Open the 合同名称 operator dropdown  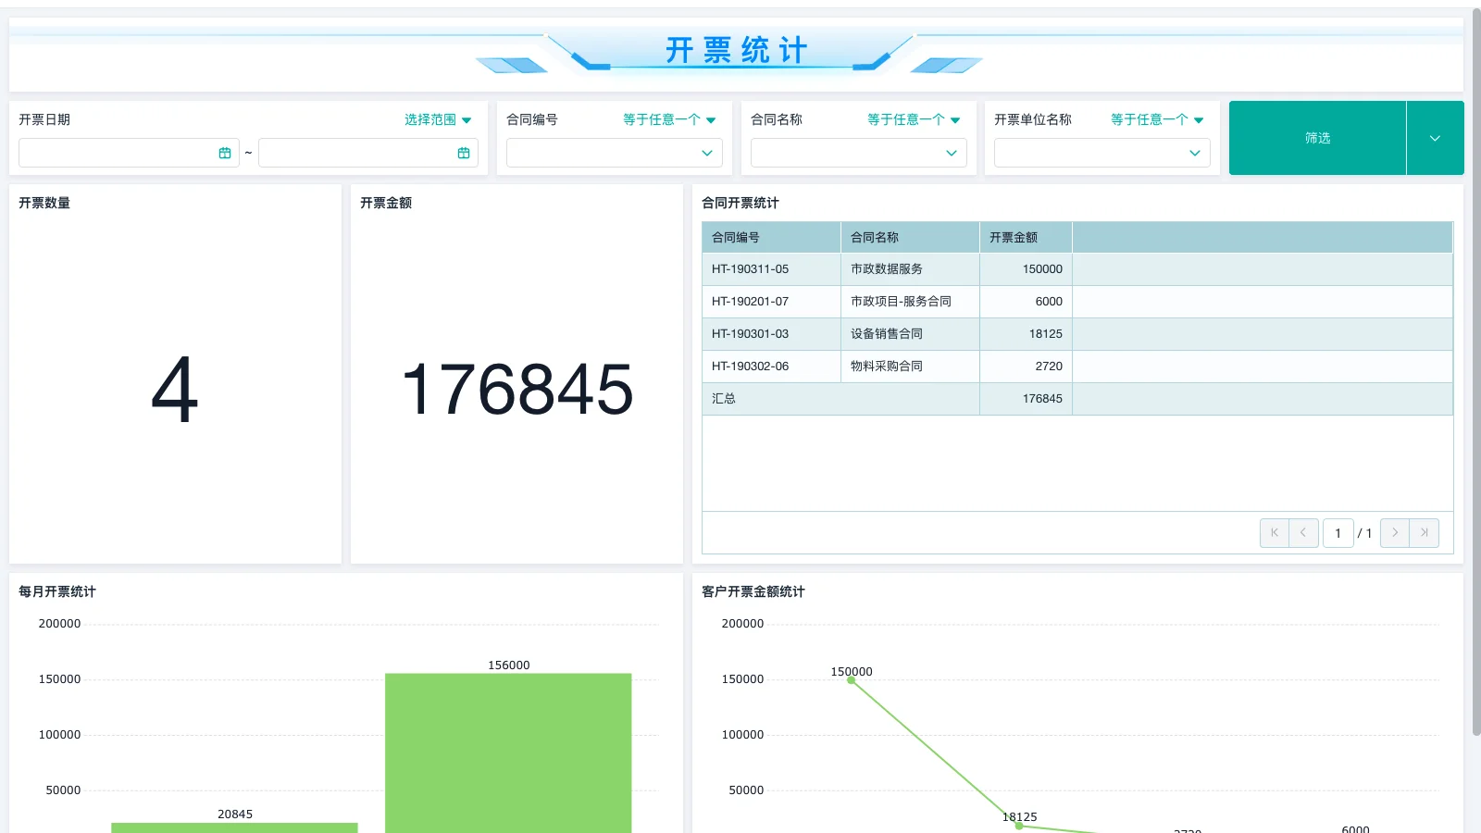(x=913, y=119)
